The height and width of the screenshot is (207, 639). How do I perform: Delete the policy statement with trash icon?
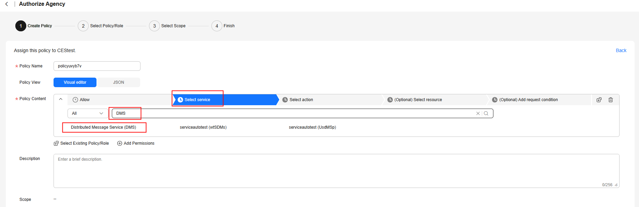[611, 100]
